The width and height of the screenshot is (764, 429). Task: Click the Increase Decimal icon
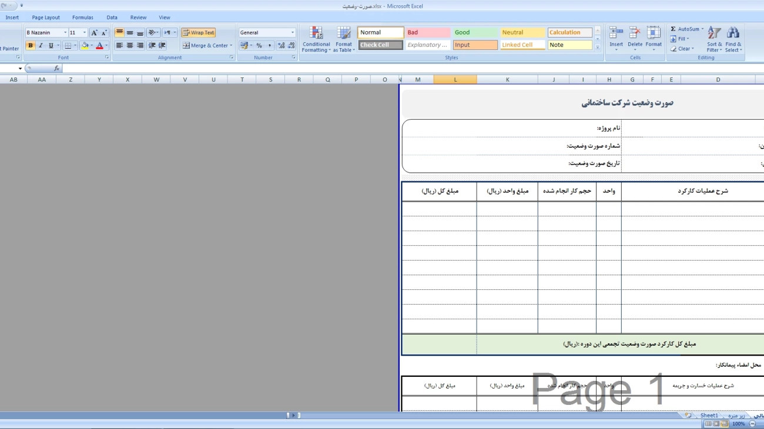click(x=281, y=45)
